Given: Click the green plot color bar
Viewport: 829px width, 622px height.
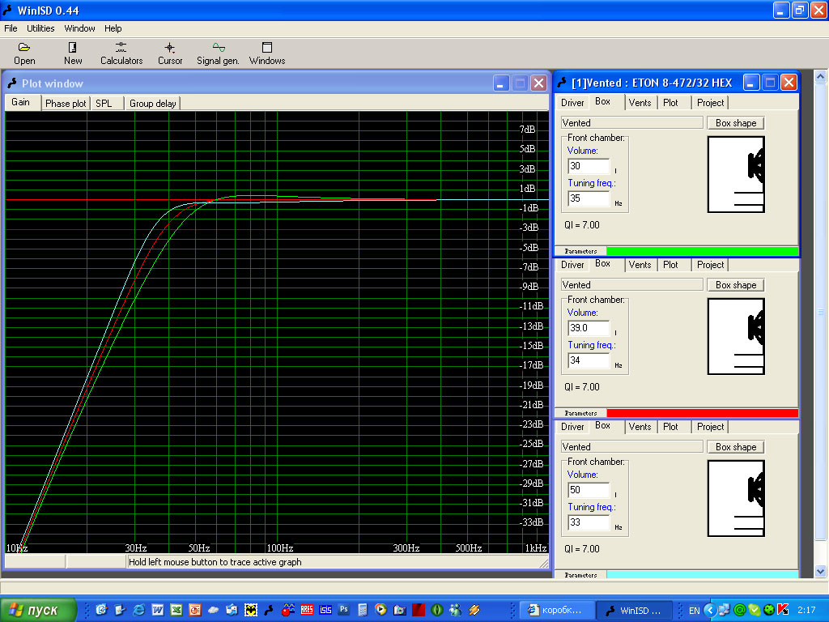Looking at the screenshot, I should 702,251.
